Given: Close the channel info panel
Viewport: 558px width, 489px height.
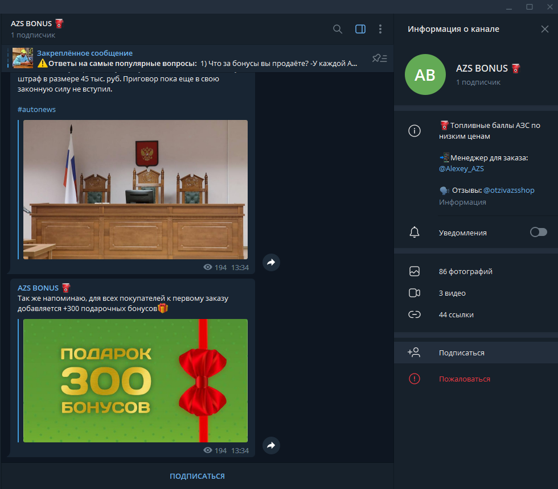Looking at the screenshot, I should point(544,29).
